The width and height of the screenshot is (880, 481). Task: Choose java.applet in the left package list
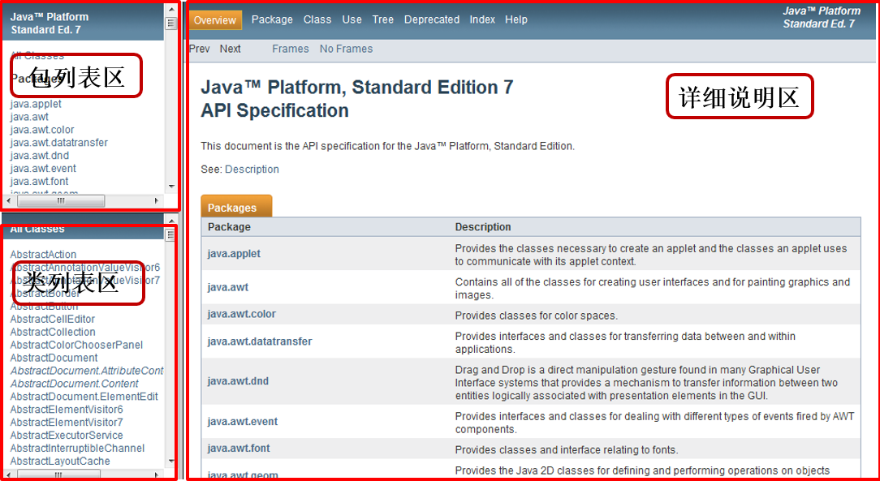click(36, 104)
